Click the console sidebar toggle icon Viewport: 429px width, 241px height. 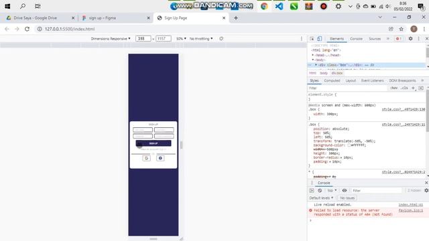point(312,190)
